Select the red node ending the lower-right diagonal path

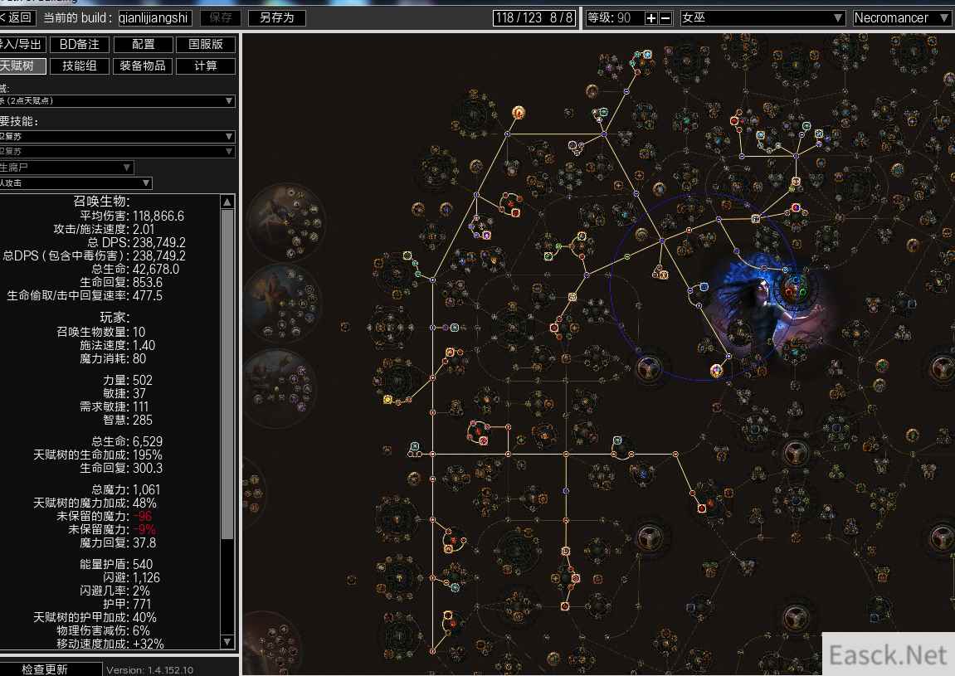click(702, 508)
